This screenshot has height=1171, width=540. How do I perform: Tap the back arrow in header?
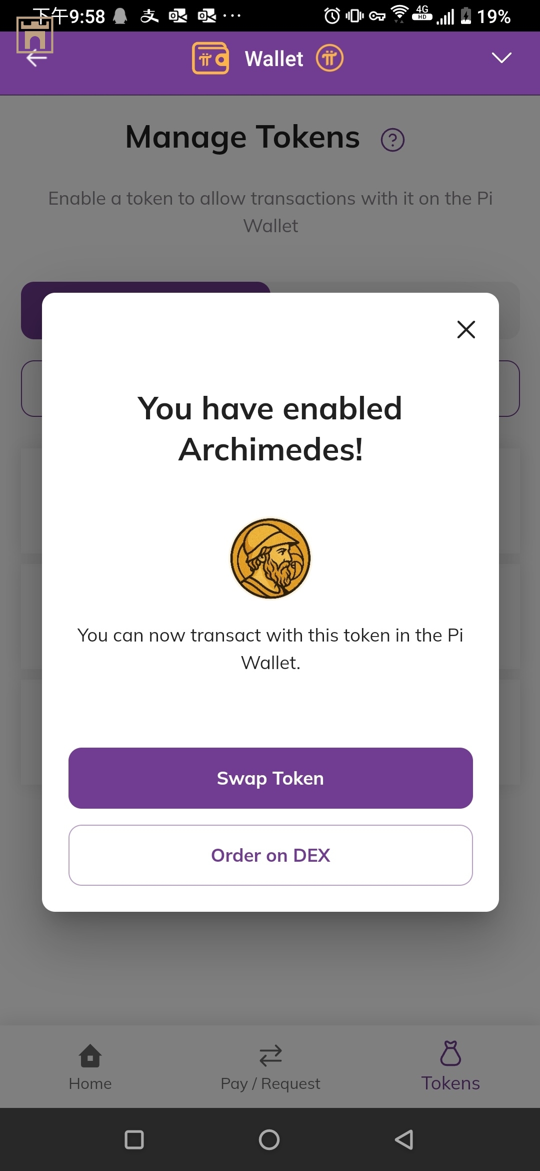pos(36,59)
